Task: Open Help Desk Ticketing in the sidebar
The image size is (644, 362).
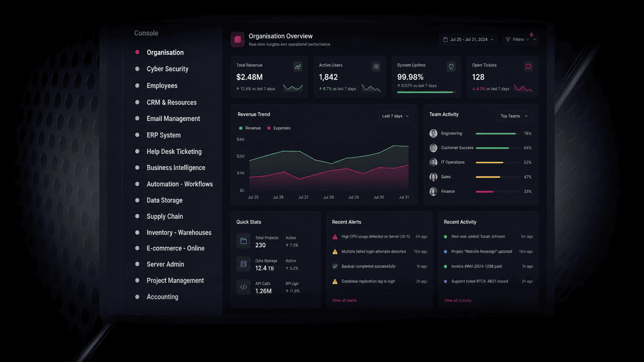Action: click(174, 152)
